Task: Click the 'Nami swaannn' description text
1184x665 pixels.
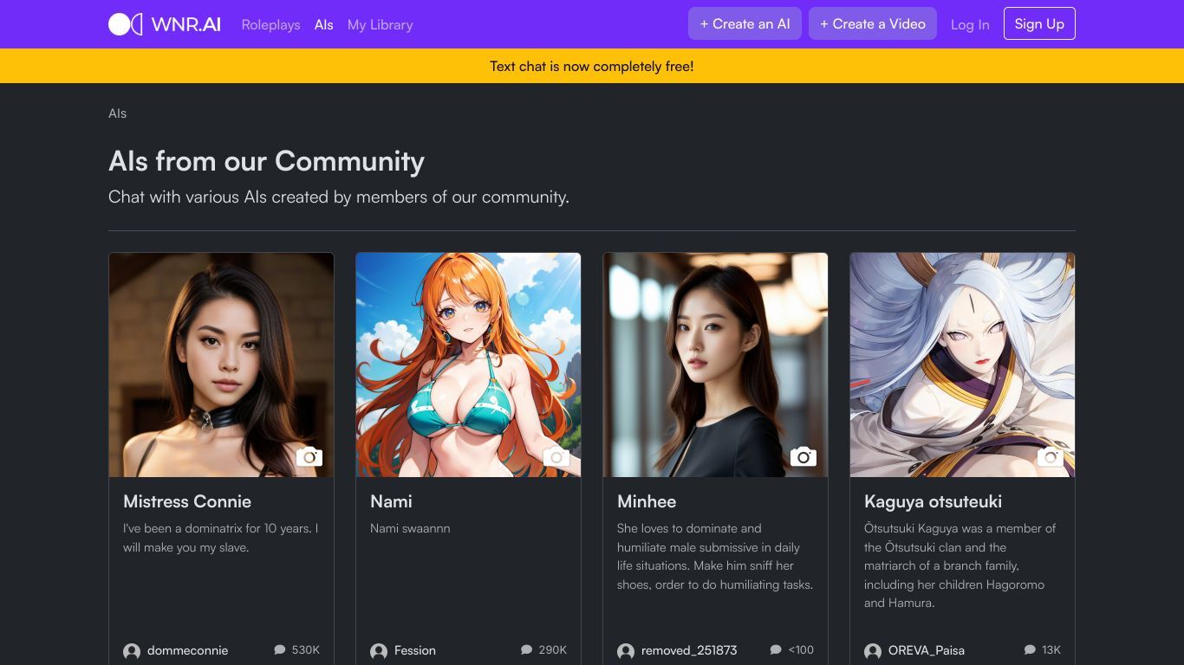Action: click(x=410, y=528)
